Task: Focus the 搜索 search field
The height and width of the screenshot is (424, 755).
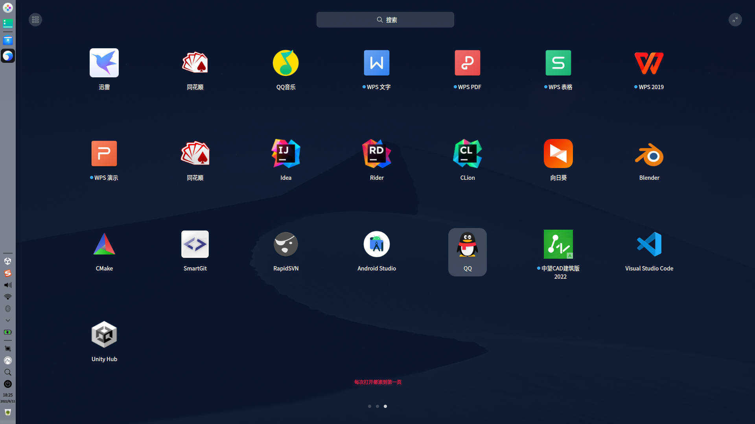Action: (385, 20)
